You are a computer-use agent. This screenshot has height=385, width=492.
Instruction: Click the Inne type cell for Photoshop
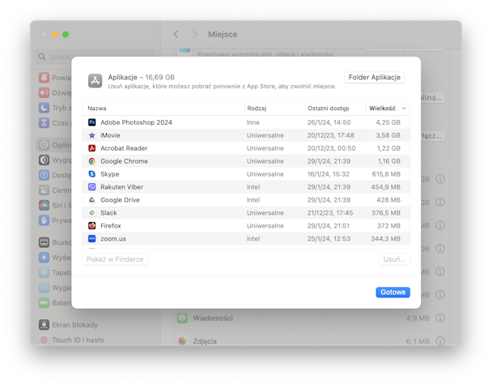click(253, 122)
